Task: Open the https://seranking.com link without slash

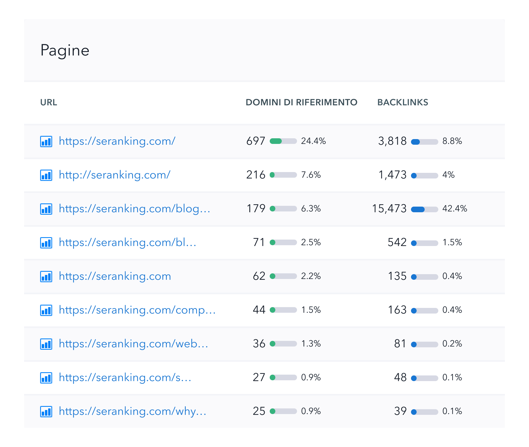Action: pyautogui.click(x=115, y=276)
